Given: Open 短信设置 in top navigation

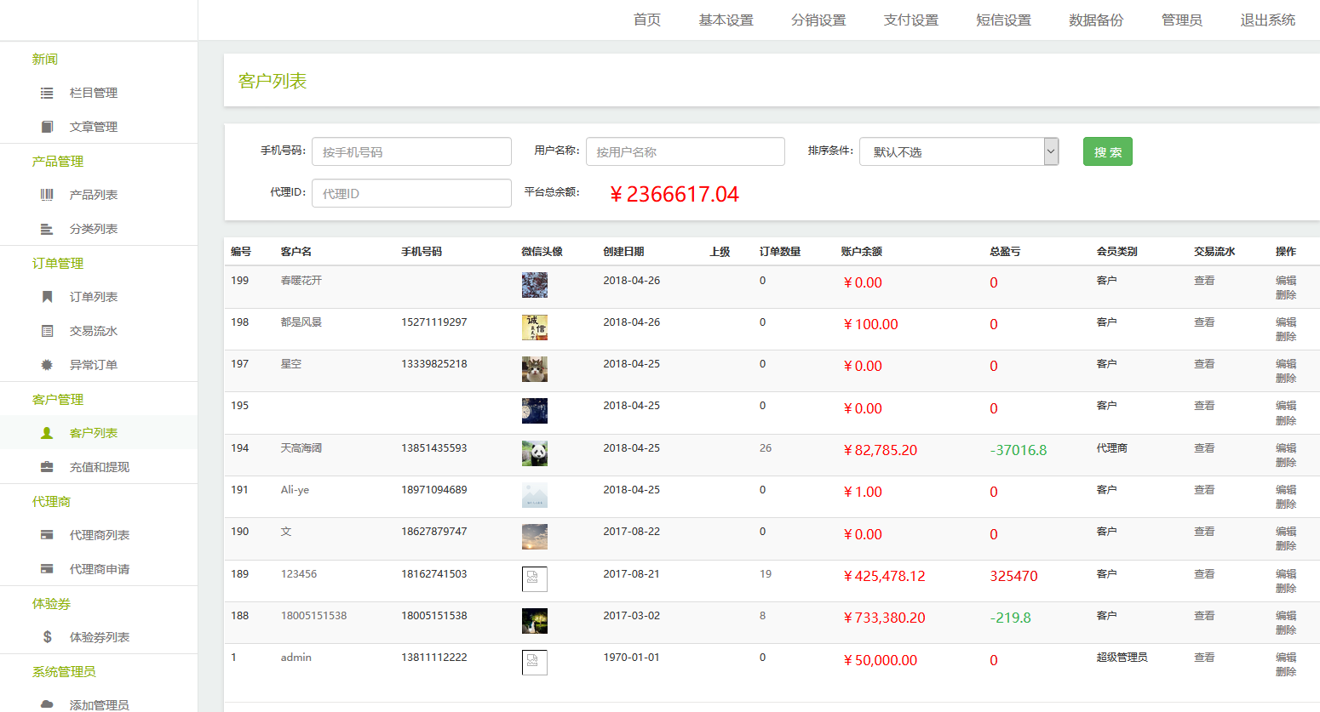Looking at the screenshot, I should (x=1004, y=20).
